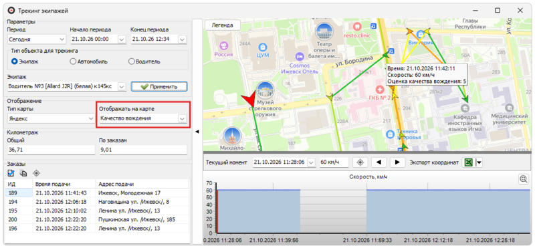Open Конец периода date picker arrow
Image resolution: width=535 pixels, height=248 pixels.
click(182, 39)
